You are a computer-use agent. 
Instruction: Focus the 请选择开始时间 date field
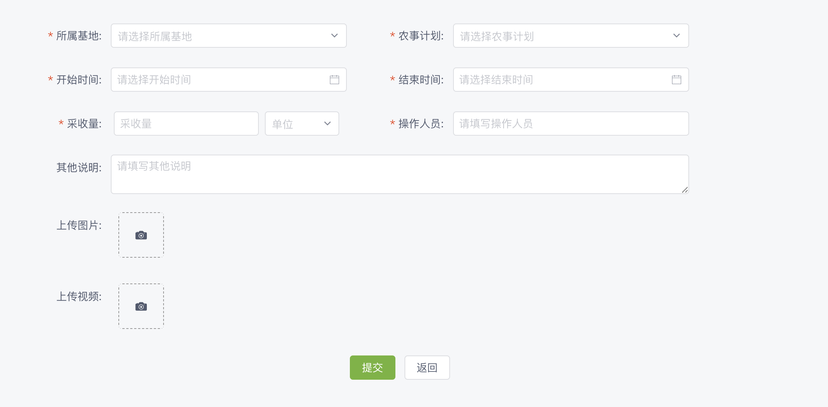point(229,80)
